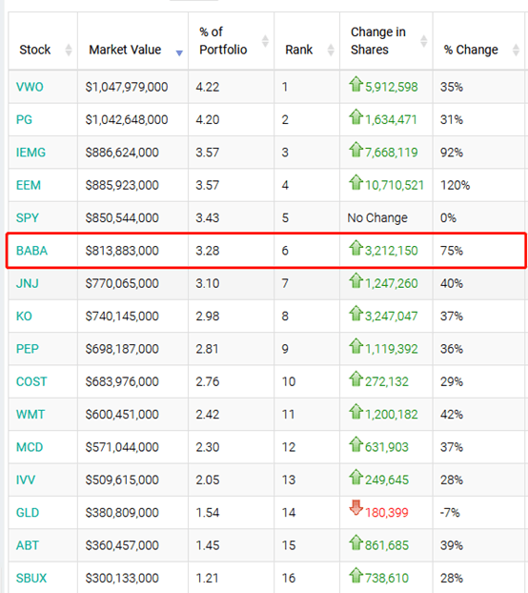
Task: Click red down arrow in GLD row
Action: point(355,507)
